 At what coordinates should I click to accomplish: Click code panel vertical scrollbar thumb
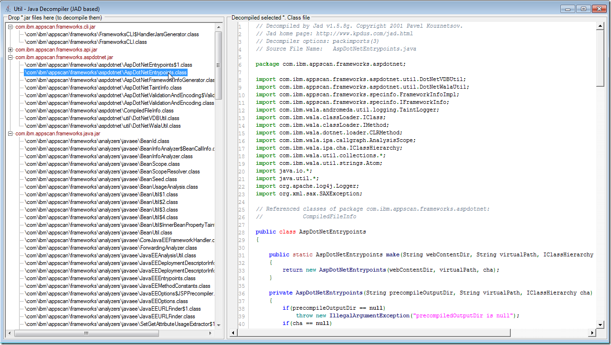(600, 59)
